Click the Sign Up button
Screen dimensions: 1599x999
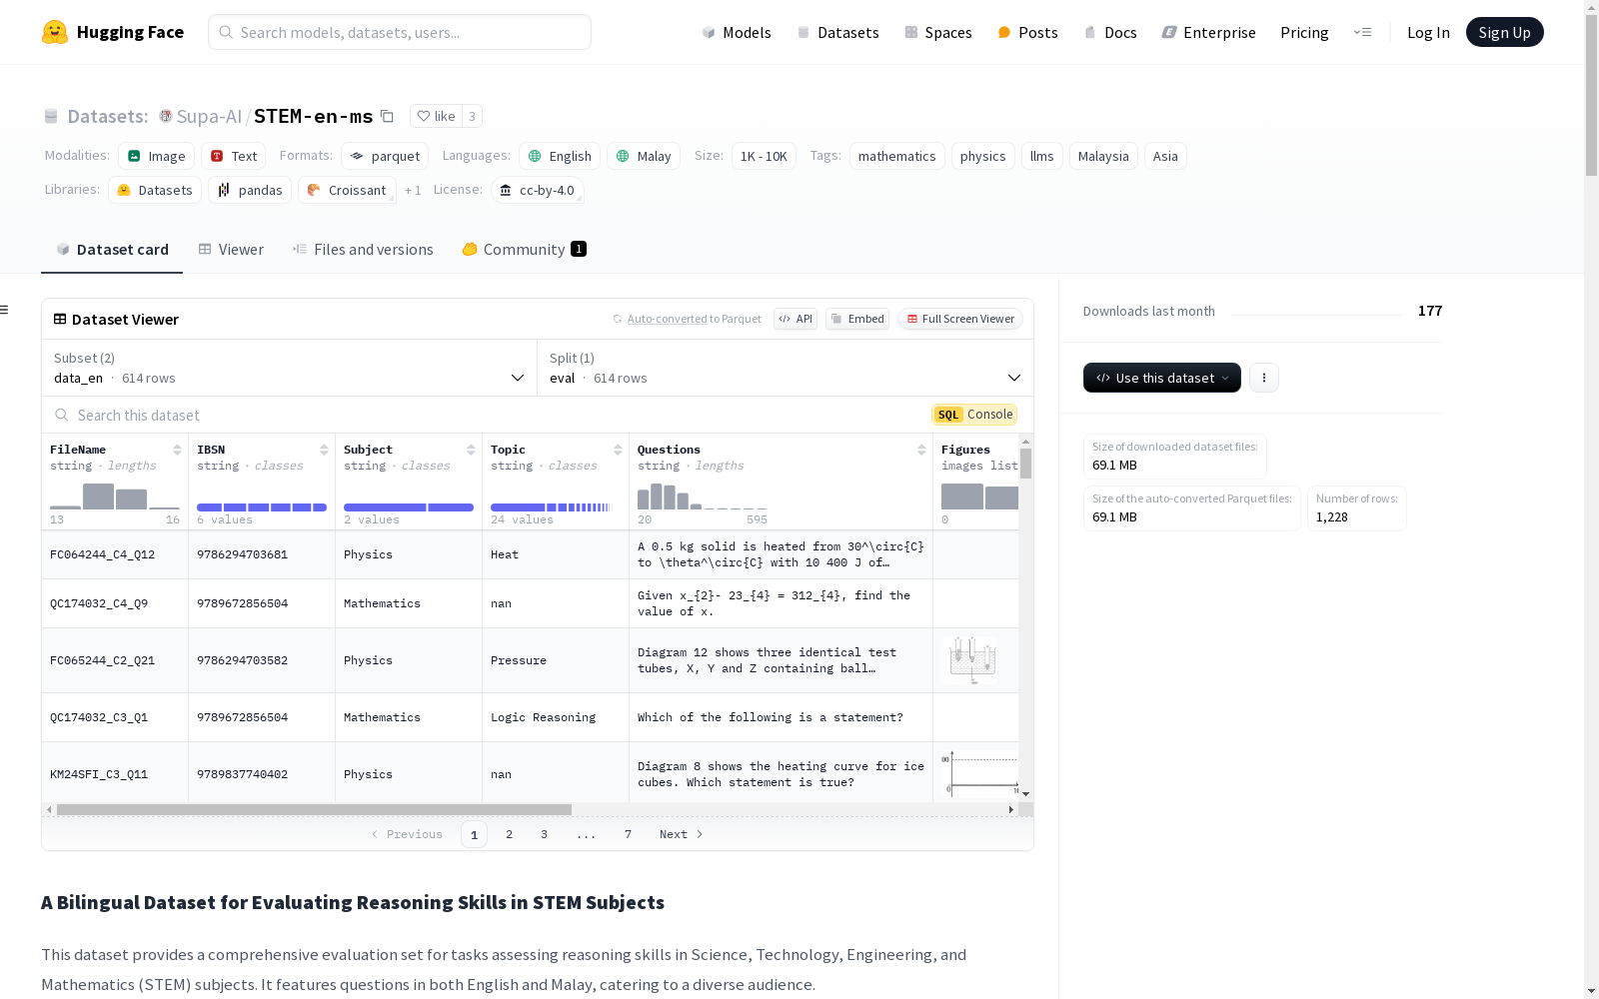coord(1504,32)
